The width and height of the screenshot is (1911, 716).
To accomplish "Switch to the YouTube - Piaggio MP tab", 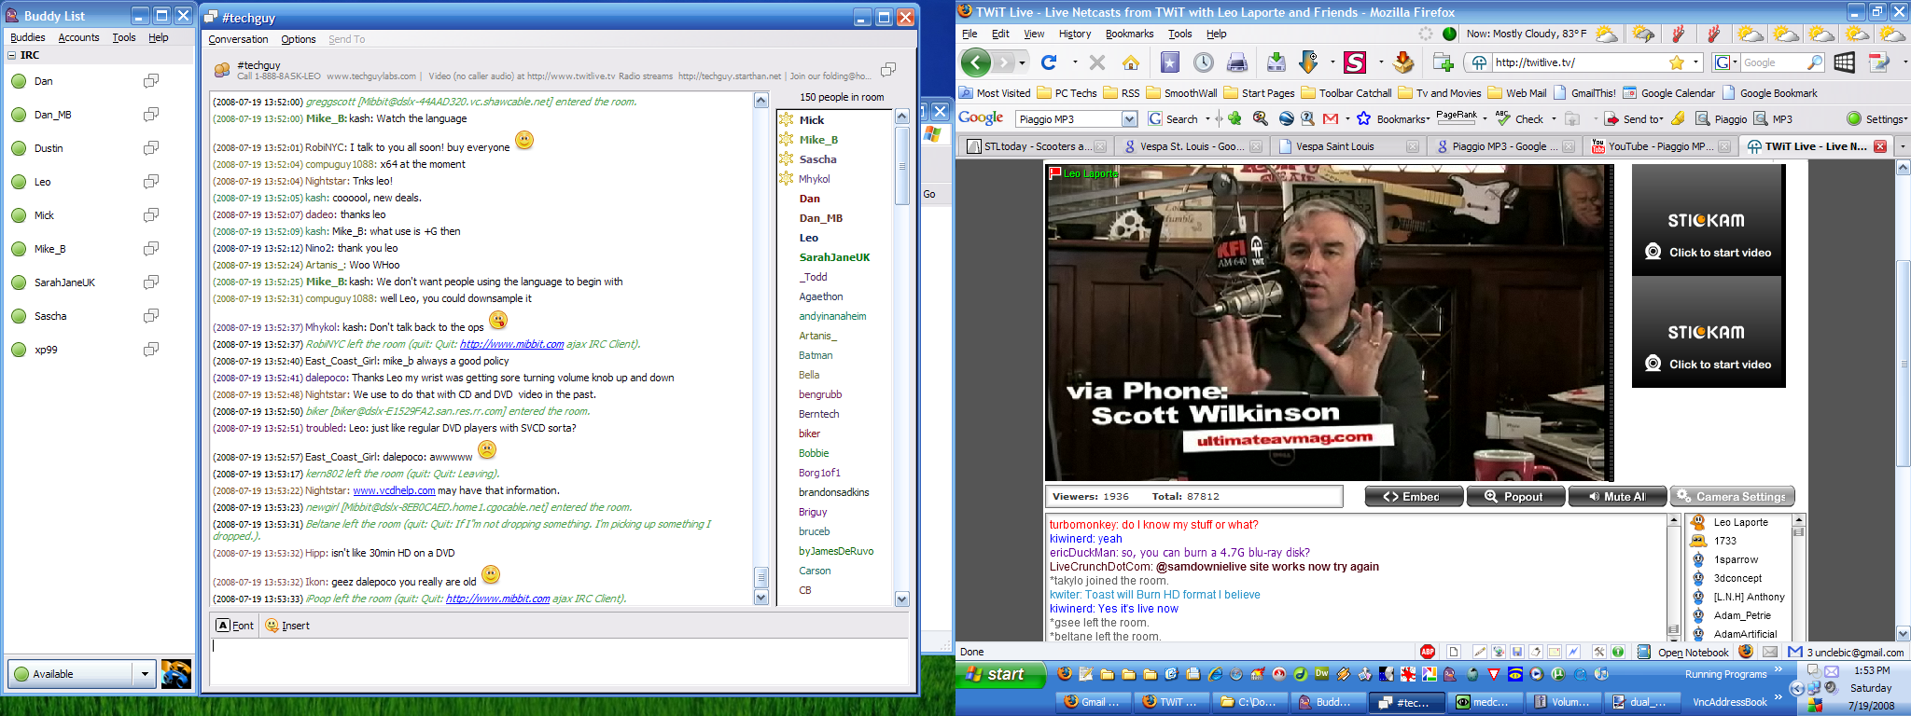I will 1660,146.
